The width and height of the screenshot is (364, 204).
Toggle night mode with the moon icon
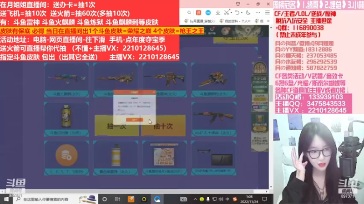[248, 13]
